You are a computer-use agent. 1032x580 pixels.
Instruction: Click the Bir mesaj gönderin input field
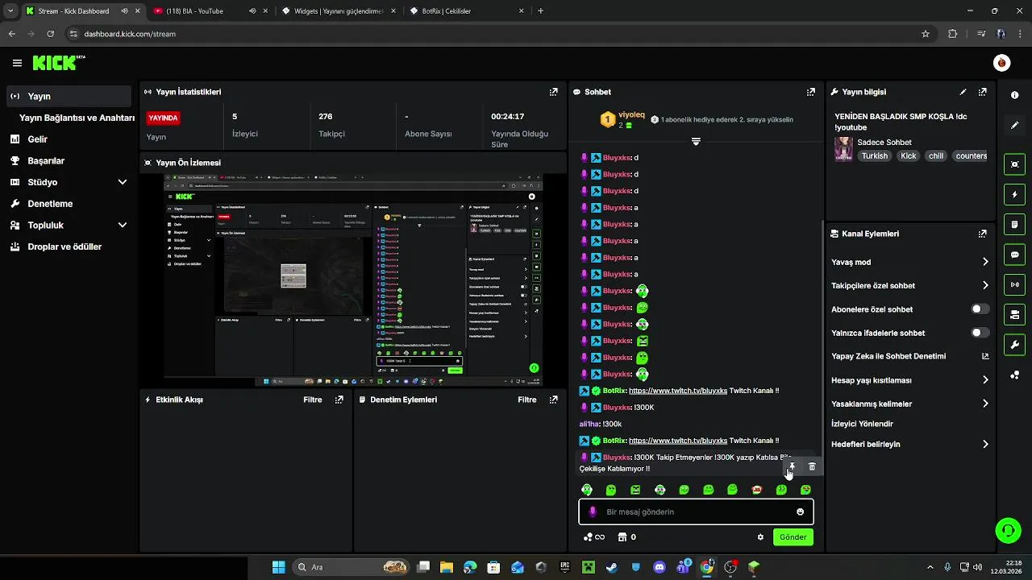696,512
